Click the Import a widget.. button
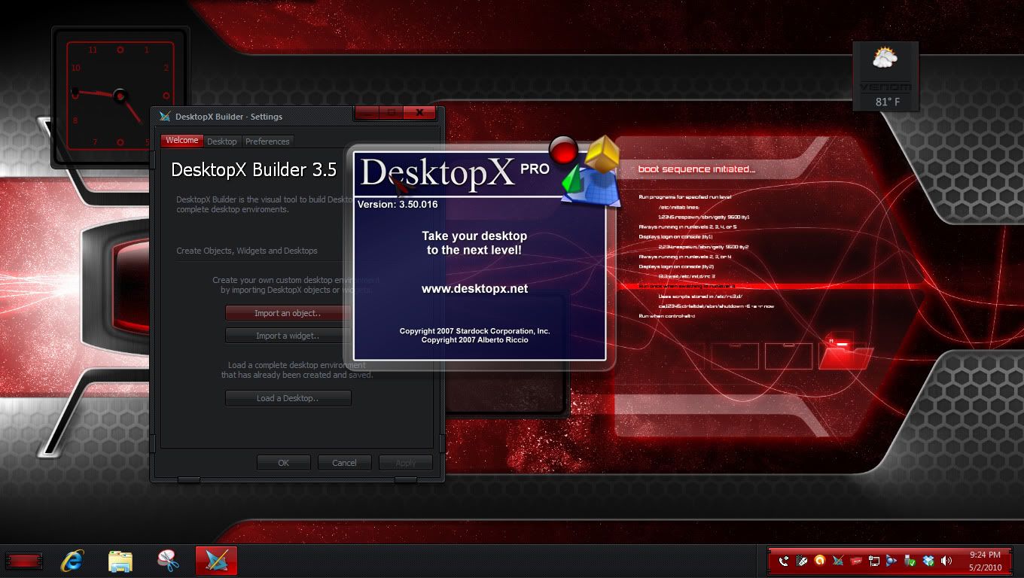Viewport: 1024px width, 578px height. [288, 336]
